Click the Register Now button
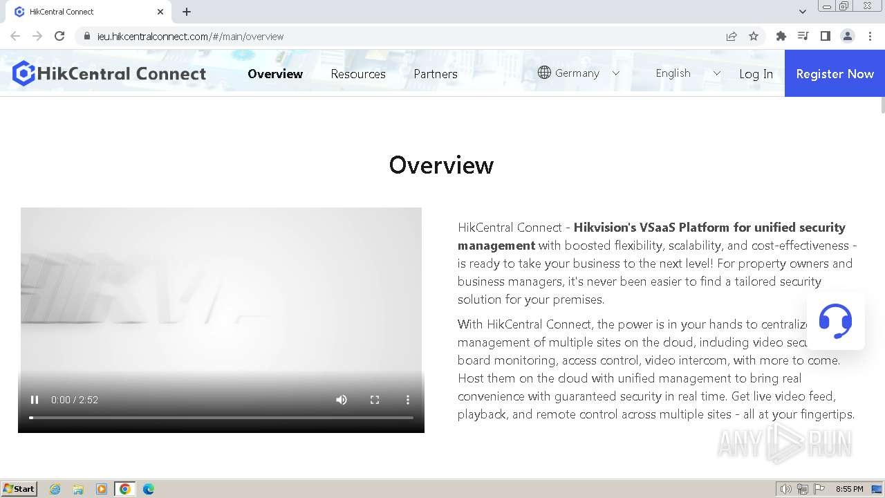 click(x=835, y=73)
